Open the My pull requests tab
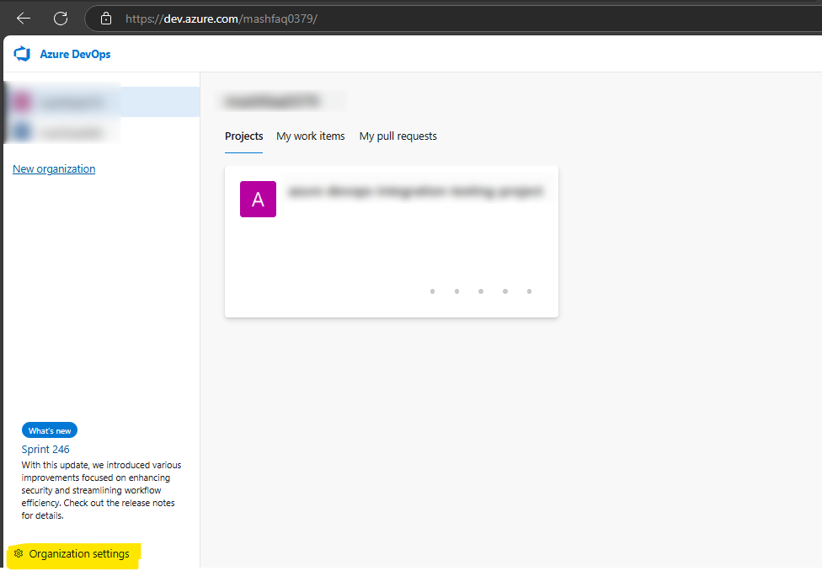This screenshot has height=571, width=822. pyautogui.click(x=398, y=136)
